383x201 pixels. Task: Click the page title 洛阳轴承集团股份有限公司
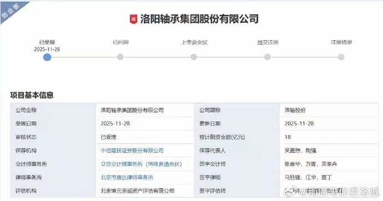(x=199, y=19)
